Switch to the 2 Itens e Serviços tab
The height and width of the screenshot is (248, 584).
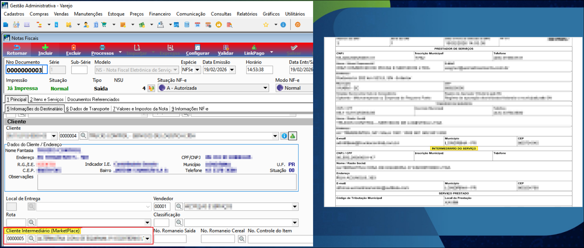pyautogui.click(x=47, y=100)
